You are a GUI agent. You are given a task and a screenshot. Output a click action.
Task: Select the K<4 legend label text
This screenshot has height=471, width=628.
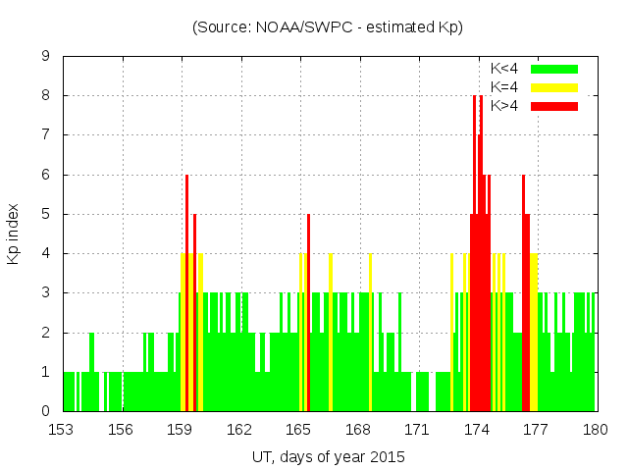504,69
